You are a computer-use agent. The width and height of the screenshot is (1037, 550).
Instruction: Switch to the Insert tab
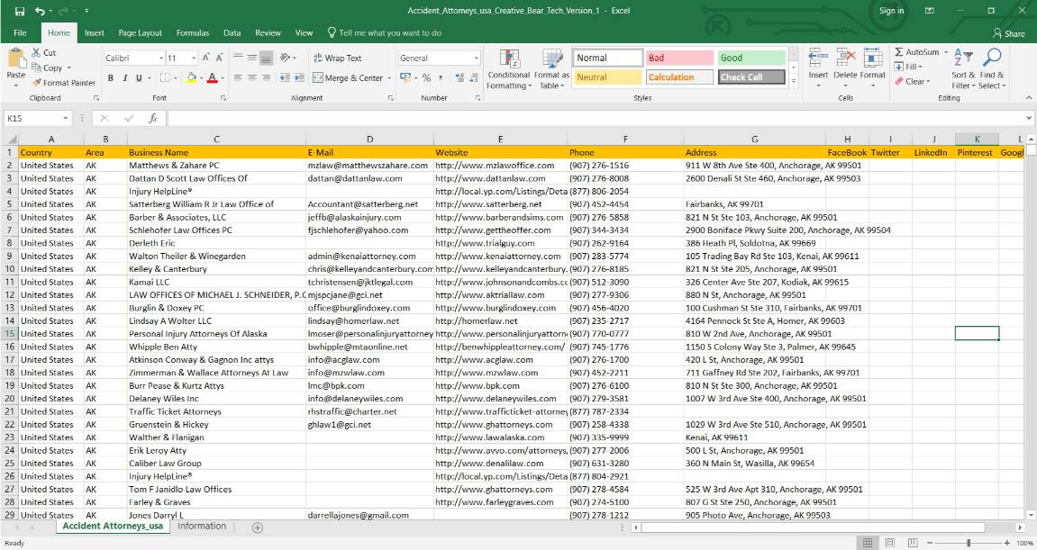point(94,32)
